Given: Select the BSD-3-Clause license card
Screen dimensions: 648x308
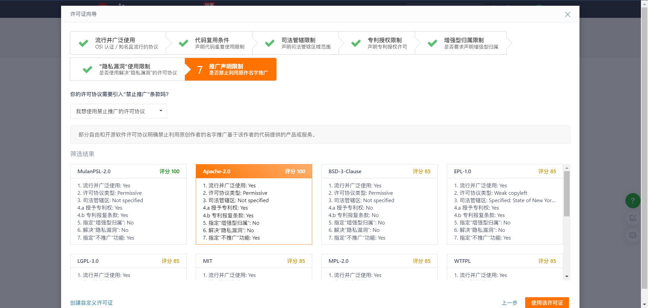Looking at the screenshot, I should click(x=379, y=205).
